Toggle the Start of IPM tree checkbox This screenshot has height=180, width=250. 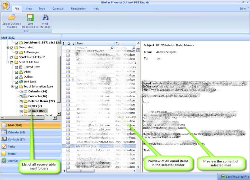click(x=12, y=62)
